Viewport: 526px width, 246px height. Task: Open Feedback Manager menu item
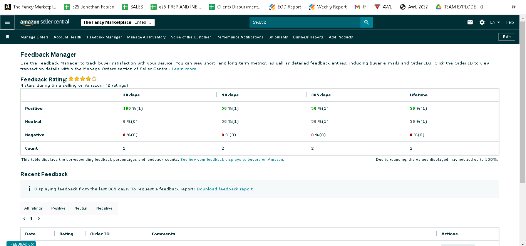tap(104, 37)
